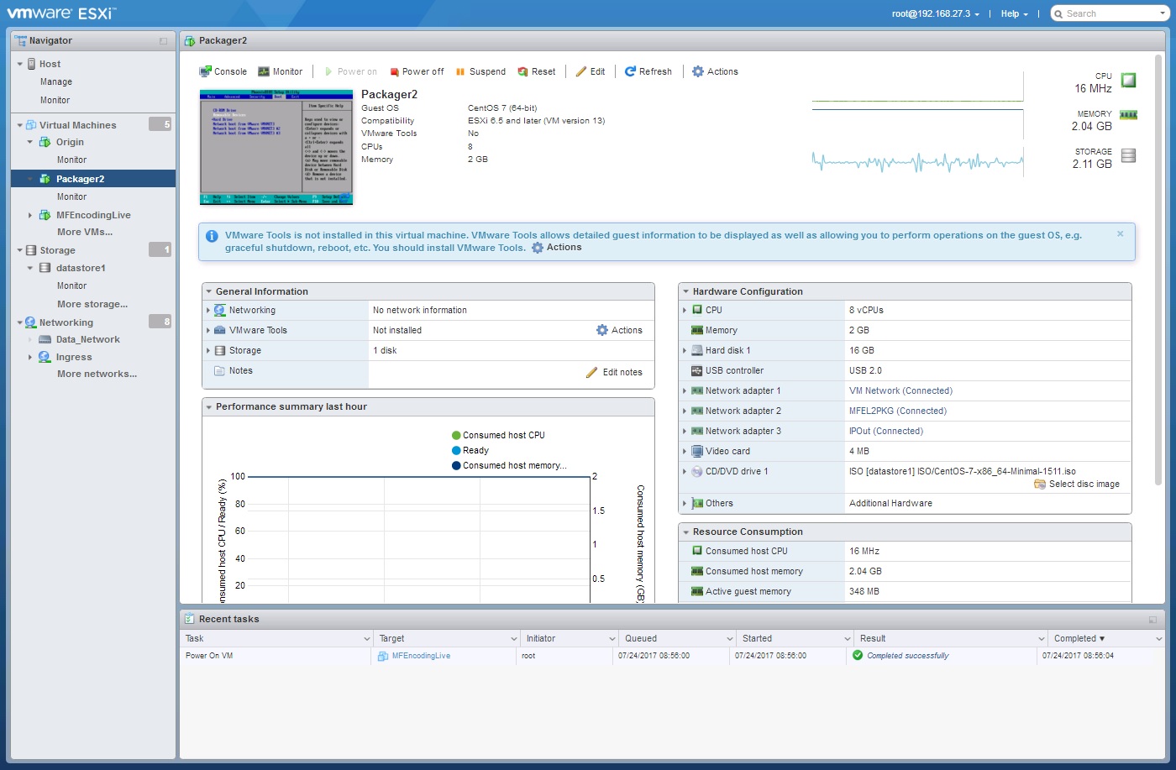Expand the CD/DVD drive 1 row
The height and width of the screenshot is (770, 1176).
(x=685, y=471)
